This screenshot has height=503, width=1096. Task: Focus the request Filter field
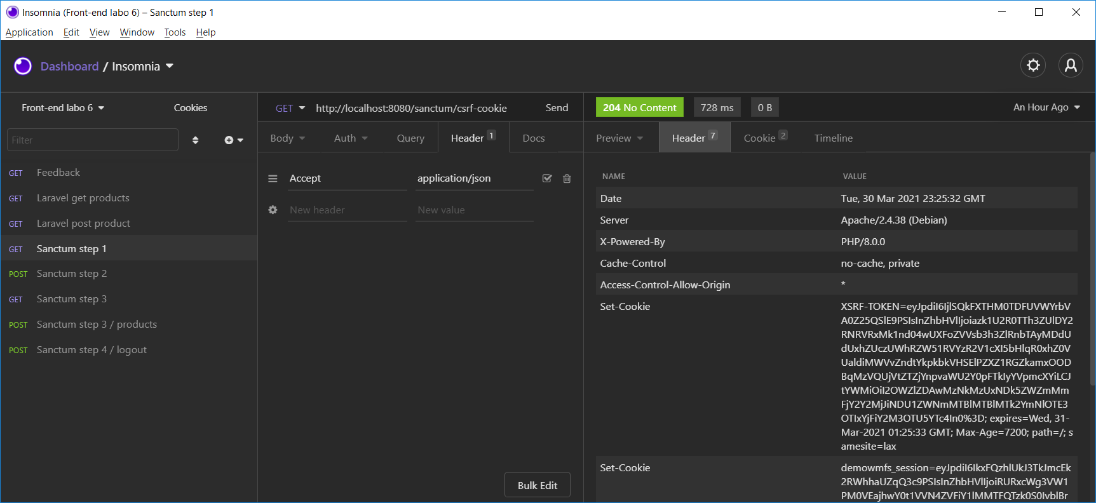tap(93, 140)
